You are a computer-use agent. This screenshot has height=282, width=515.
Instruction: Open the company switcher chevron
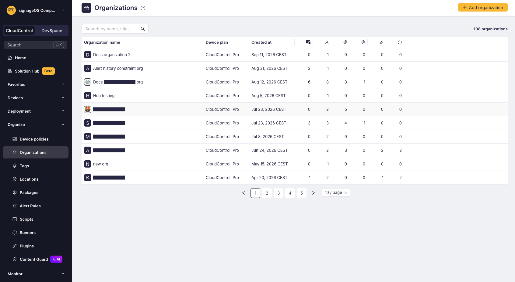click(63, 10)
